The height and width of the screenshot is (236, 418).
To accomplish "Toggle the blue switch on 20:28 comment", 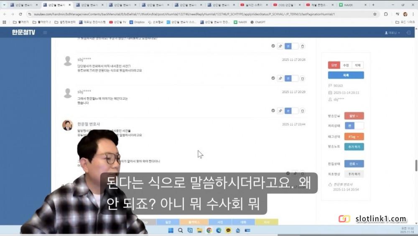I will point(291,78).
